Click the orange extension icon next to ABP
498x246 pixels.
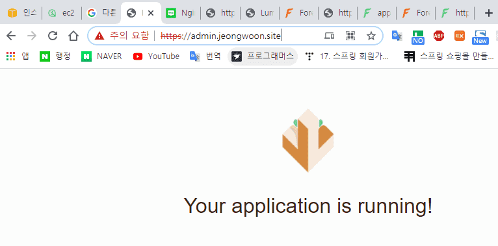459,36
